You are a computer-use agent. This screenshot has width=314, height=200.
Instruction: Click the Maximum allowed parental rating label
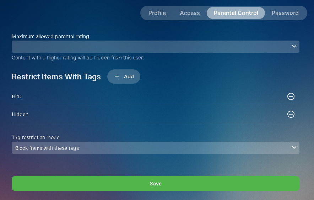50,36
